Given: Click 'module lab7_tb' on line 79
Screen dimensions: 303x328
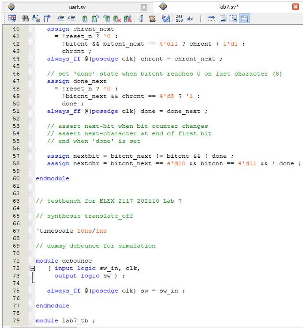Looking at the screenshot, I should coord(62,320).
